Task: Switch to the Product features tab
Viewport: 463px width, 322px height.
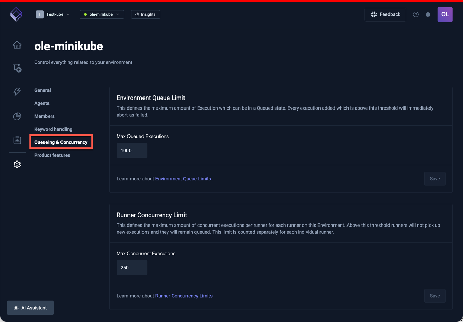Action: 52,155
